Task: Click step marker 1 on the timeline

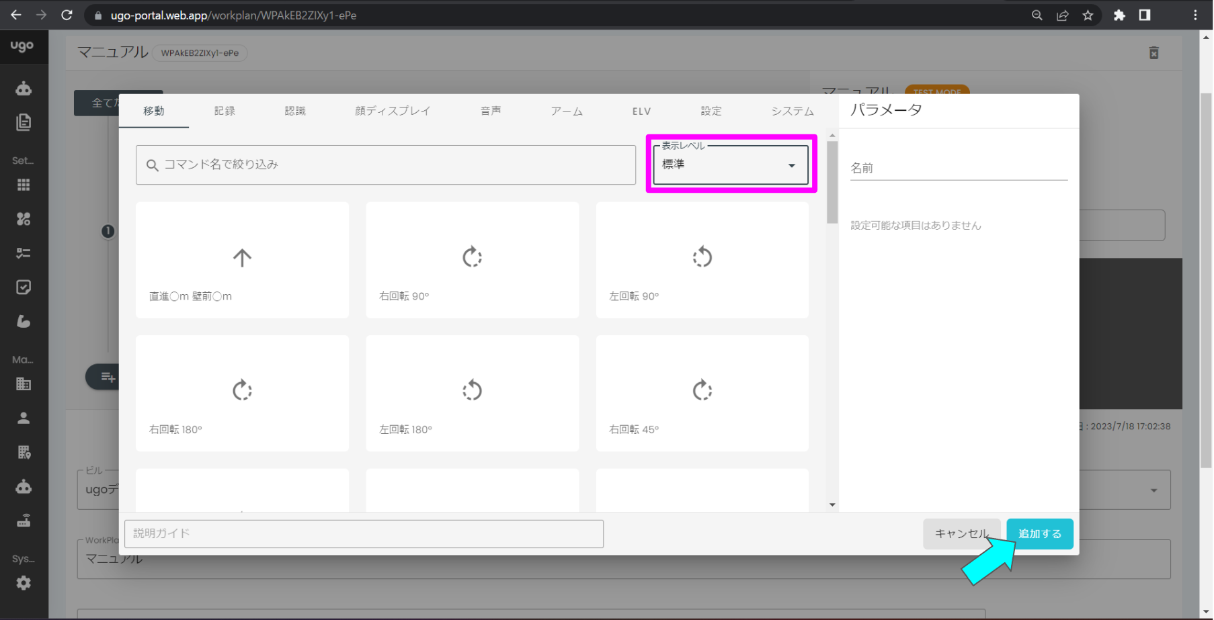Action: pos(108,231)
